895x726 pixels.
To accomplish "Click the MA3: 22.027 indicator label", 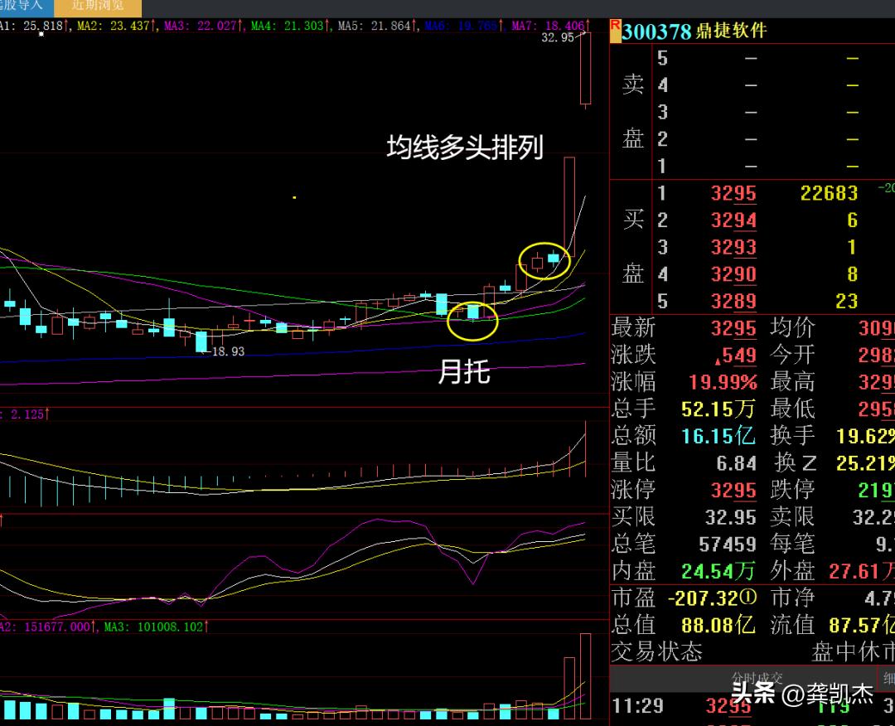I will [203, 26].
